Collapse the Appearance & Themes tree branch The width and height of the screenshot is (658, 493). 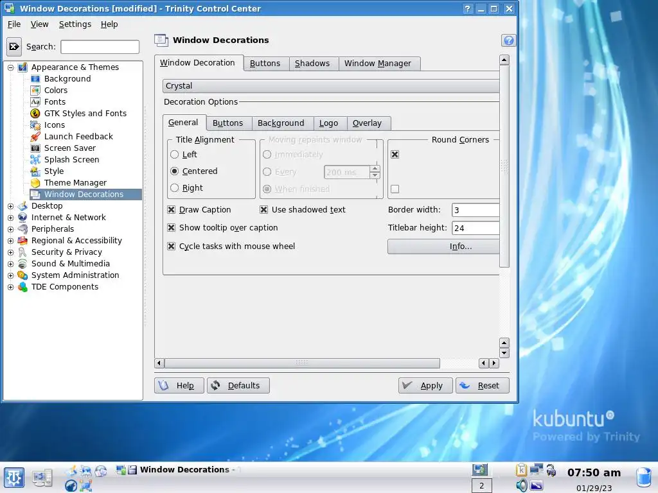click(10, 67)
